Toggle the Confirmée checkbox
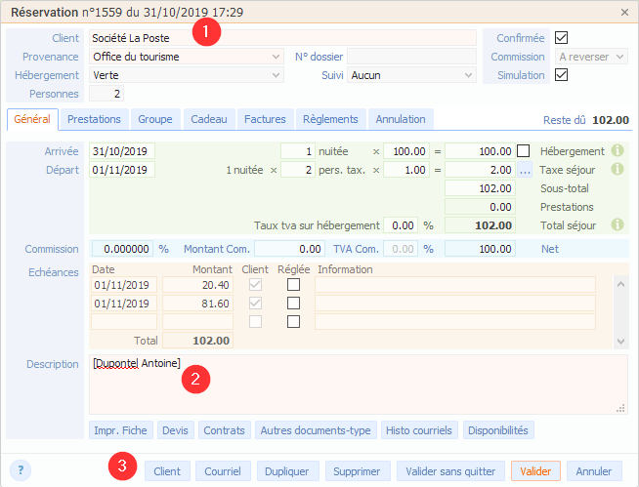 point(561,38)
